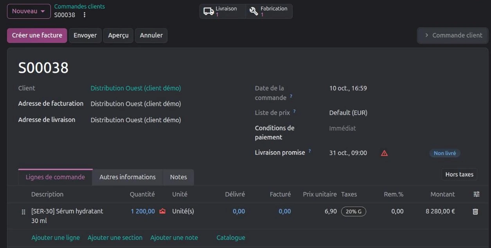Click Annuler to cancel the order
The width and height of the screenshot is (491, 248).
(x=151, y=35)
